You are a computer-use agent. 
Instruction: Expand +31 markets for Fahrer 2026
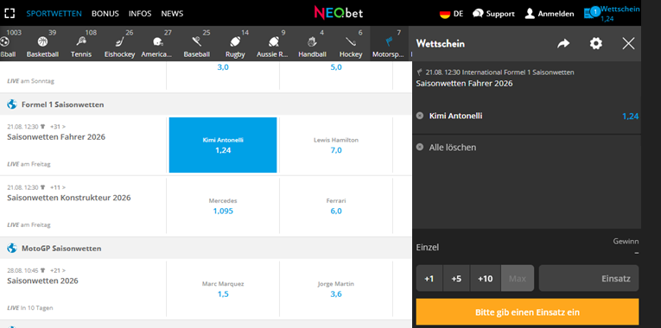pos(58,126)
